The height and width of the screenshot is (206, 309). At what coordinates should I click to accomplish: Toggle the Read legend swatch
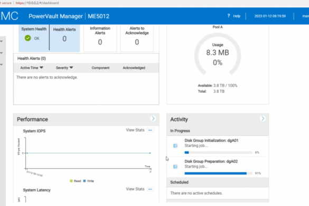pyautogui.click(x=71, y=181)
